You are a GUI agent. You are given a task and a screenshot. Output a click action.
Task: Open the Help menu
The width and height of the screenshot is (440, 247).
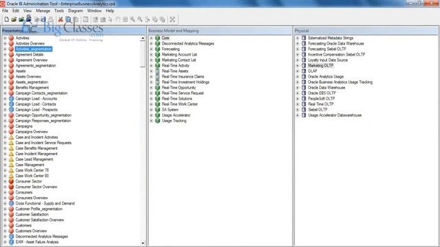click(x=110, y=11)
